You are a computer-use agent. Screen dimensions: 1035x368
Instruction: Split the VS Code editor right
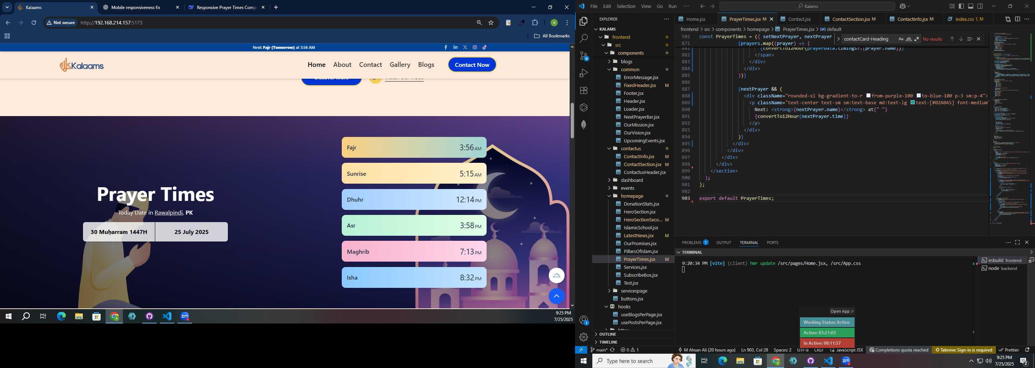click(x=1017, y=19)
